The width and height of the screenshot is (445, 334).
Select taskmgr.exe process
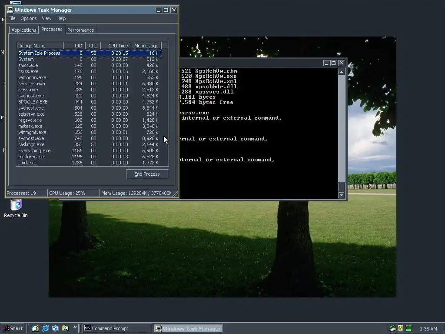click(89, 144)
